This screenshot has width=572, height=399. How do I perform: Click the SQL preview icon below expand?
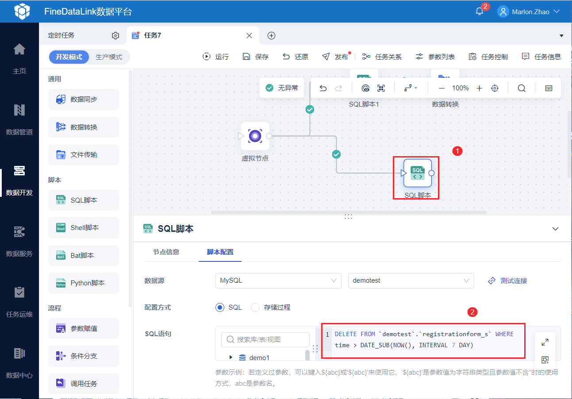[x=545, y=360]
